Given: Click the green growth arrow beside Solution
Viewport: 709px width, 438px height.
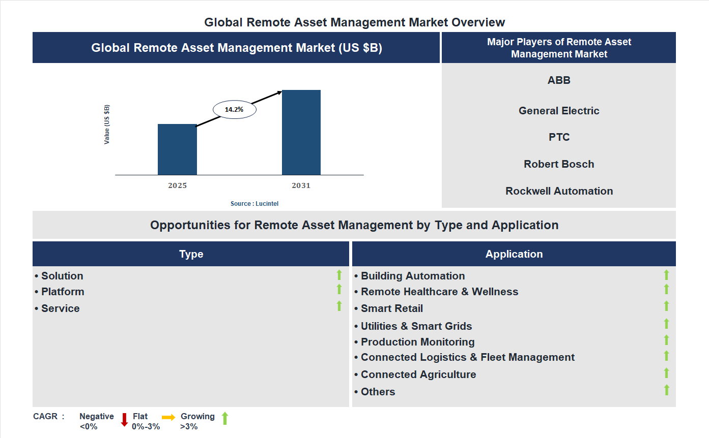Looking at the screenshot, I should pos(339,275).
